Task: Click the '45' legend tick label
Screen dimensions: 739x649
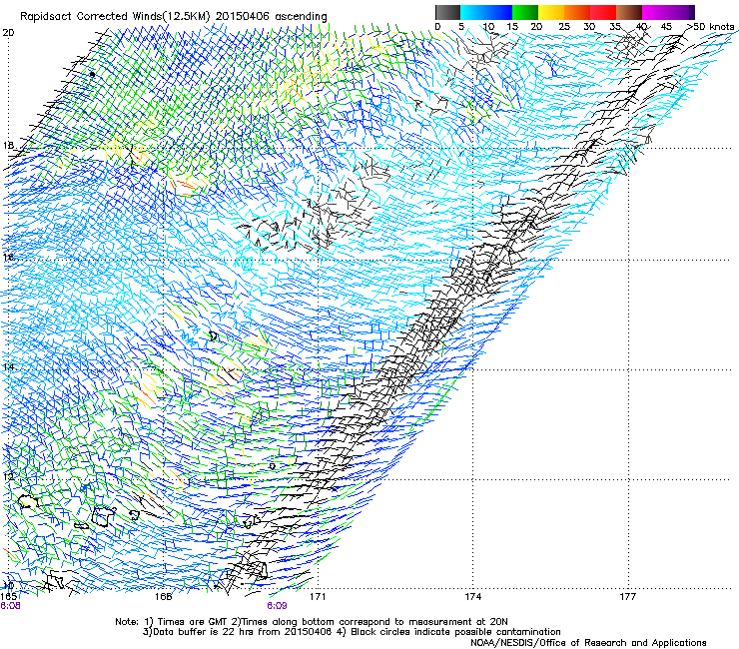Action: point(666,26)
